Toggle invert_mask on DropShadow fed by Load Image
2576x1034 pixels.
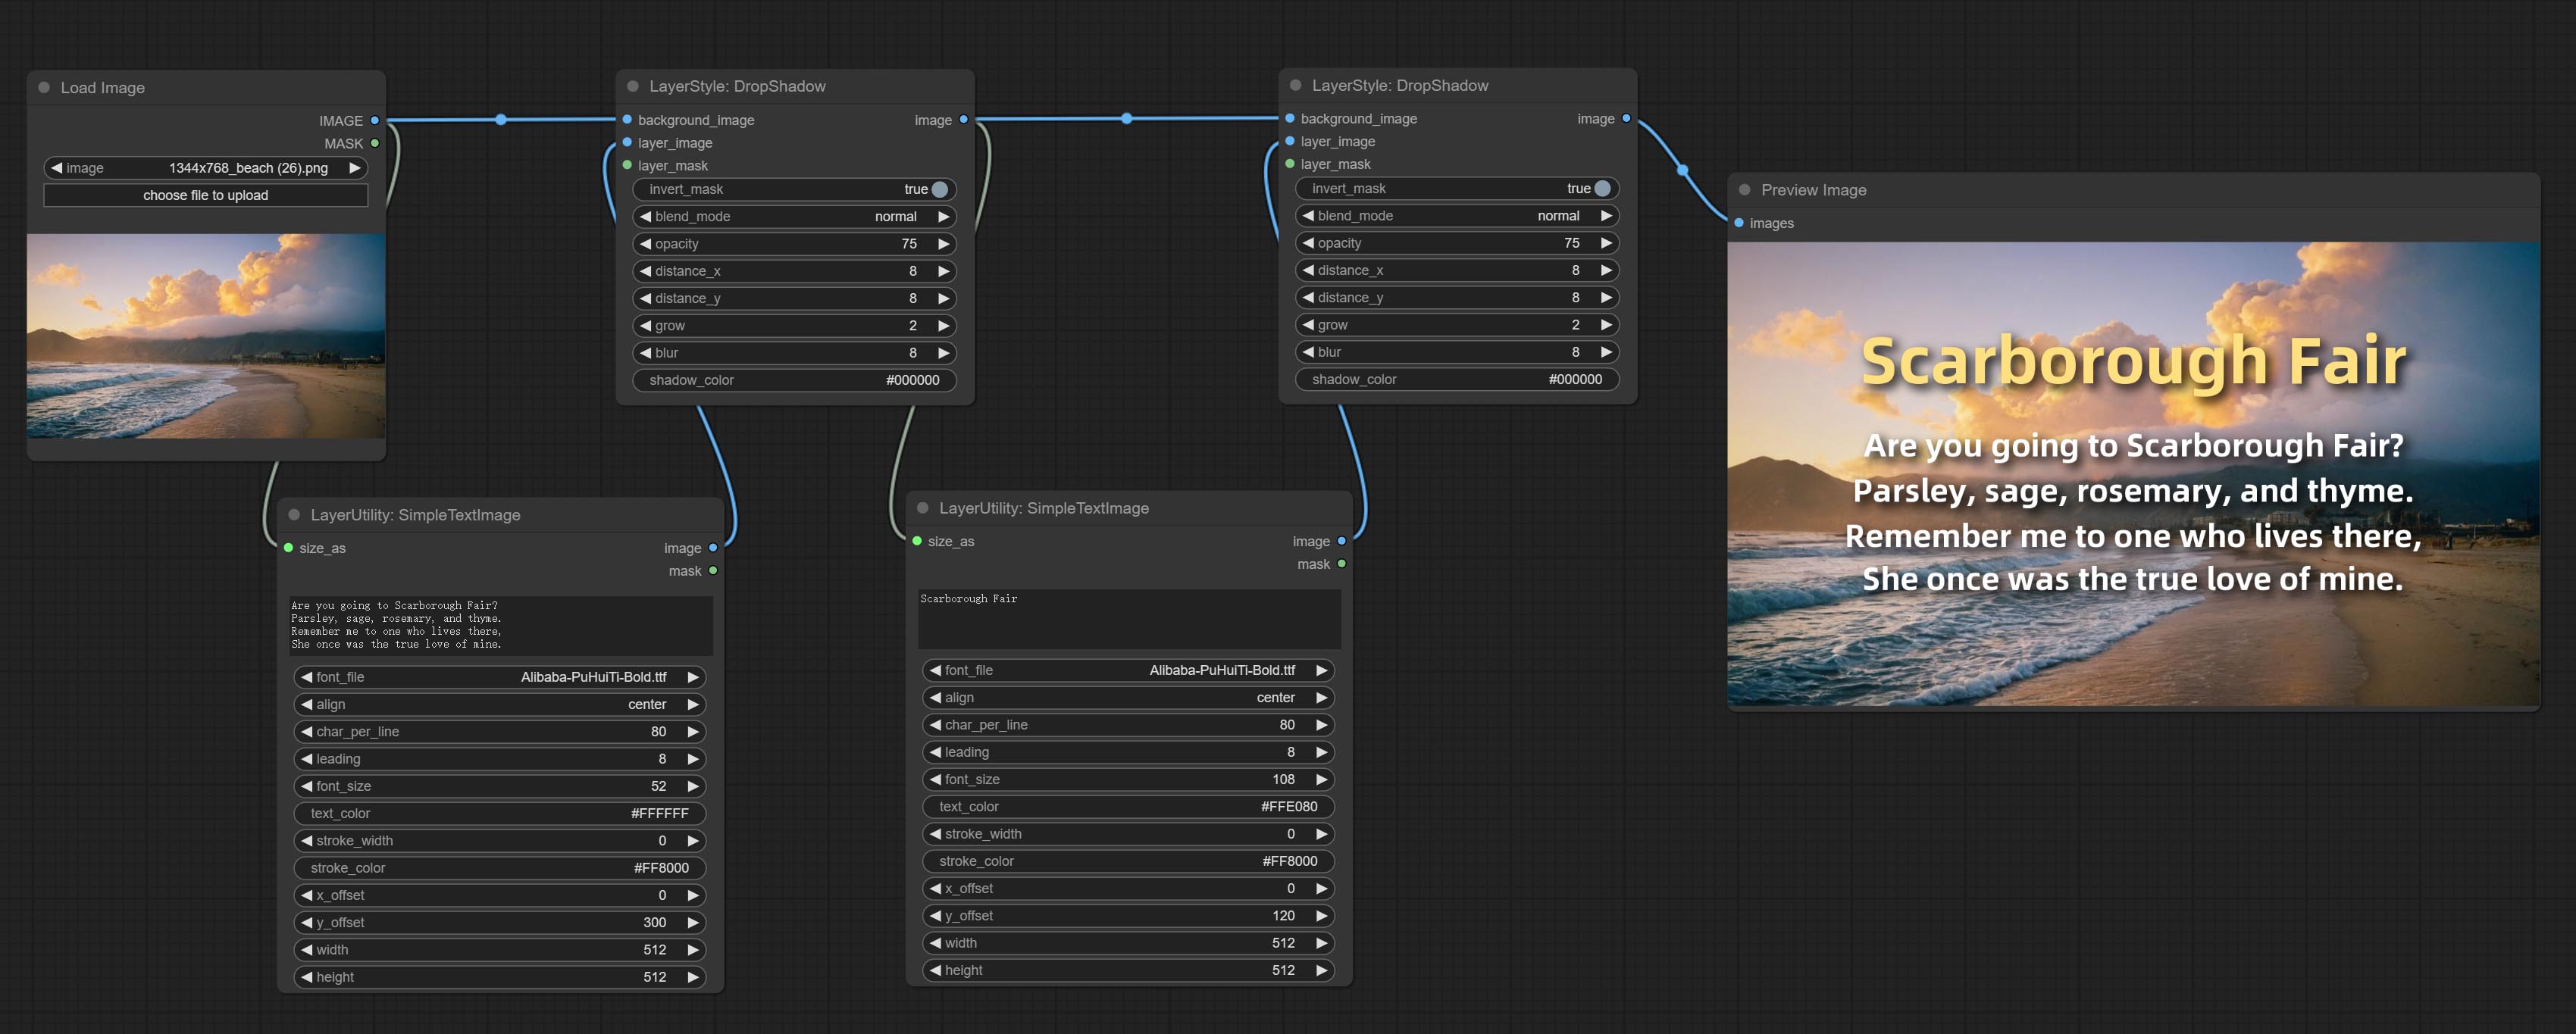point(939,190)
